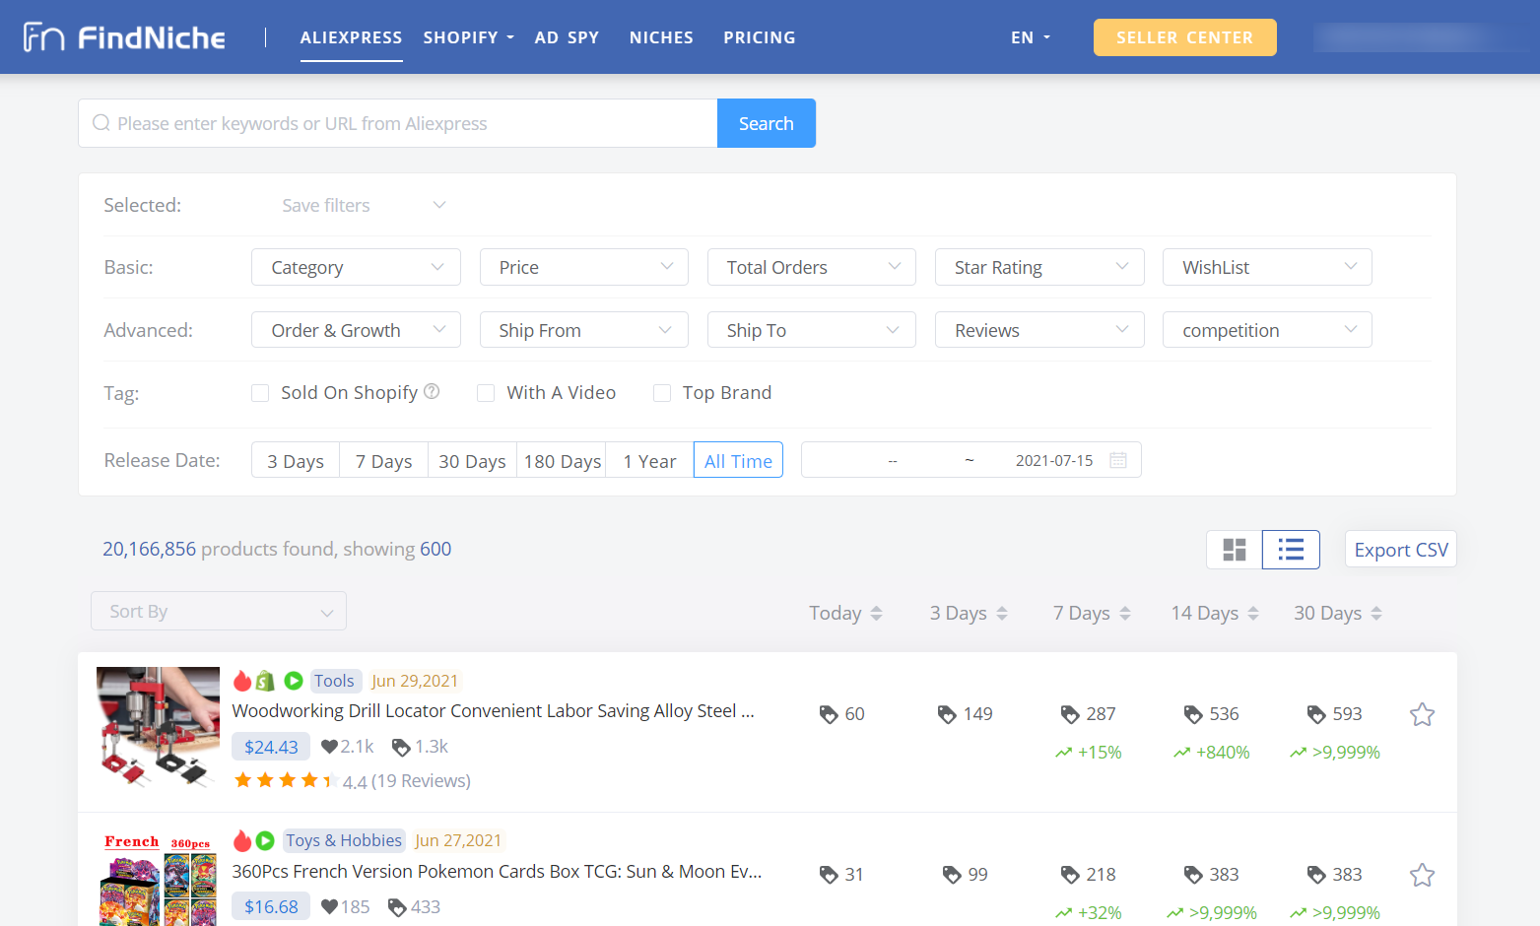Select All Time release date
The height and width of the screenshot is (926, 1540).
(739, 460)
